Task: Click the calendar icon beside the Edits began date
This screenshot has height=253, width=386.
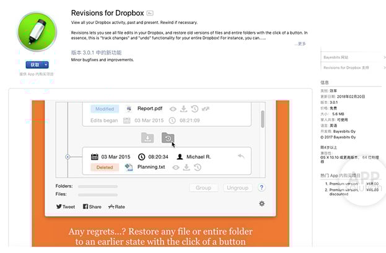Action: pos(127,121)
